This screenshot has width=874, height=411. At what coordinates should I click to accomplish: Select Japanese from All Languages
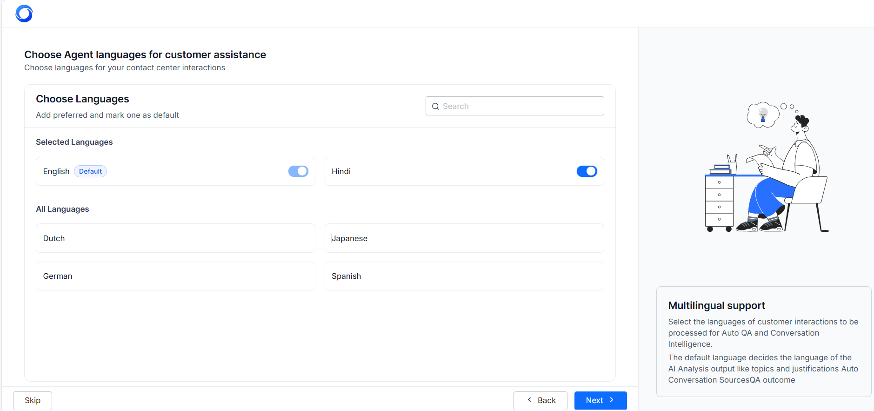click(464, 238)
